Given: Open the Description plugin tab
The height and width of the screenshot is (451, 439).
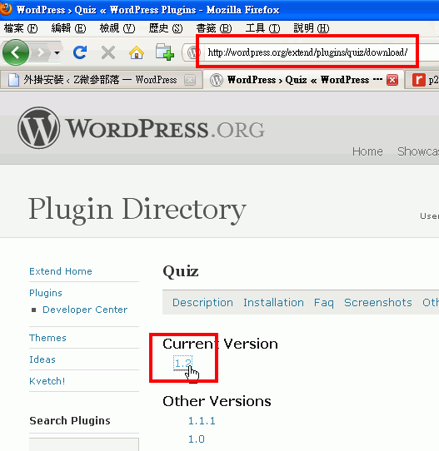Looking at the screenshot, I should point(202,303).
